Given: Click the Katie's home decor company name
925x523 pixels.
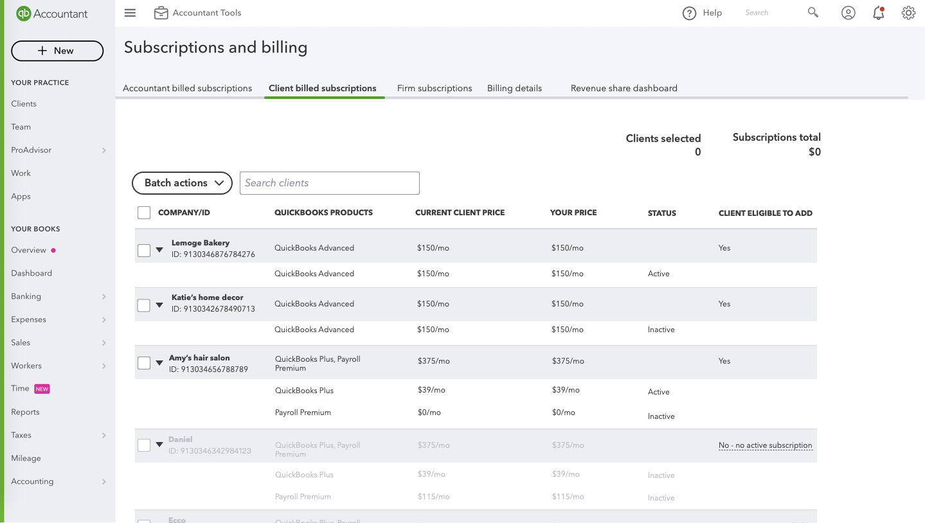Looking at the screenshot, I should point(208,297).
